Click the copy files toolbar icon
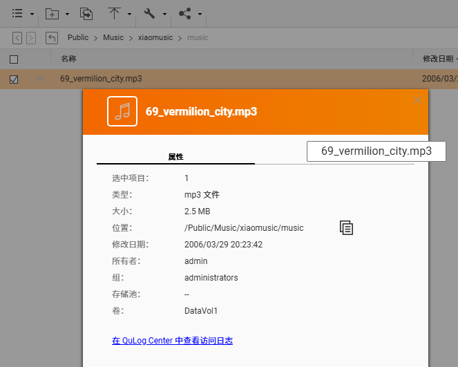Image resolution: width=458 pixels, height=367 pixels. coord(86,13)
